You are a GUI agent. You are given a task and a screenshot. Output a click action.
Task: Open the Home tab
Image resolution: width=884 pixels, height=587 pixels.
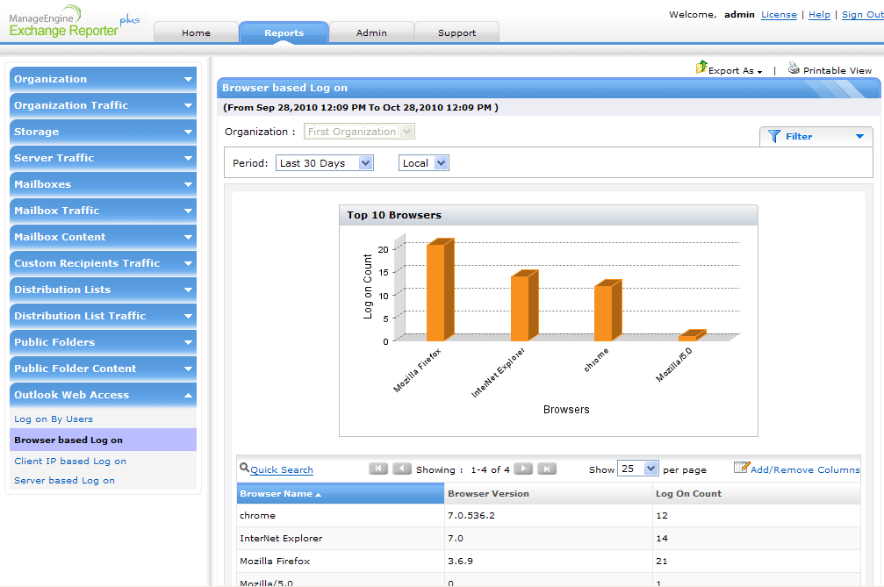tap(196, 33)
